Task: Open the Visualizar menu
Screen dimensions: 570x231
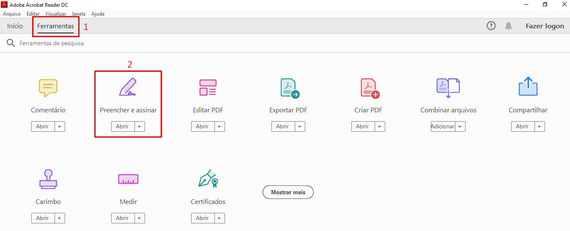Action: 56,14
